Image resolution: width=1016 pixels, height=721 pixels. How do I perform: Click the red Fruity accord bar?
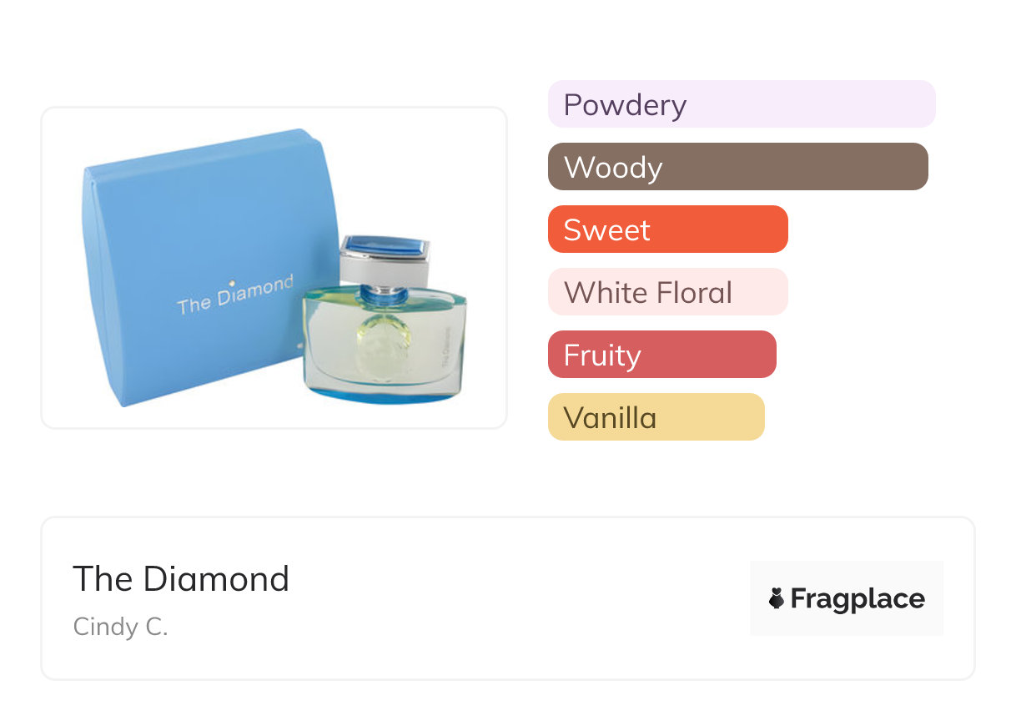pyautogui.click(x=661, y=355)
